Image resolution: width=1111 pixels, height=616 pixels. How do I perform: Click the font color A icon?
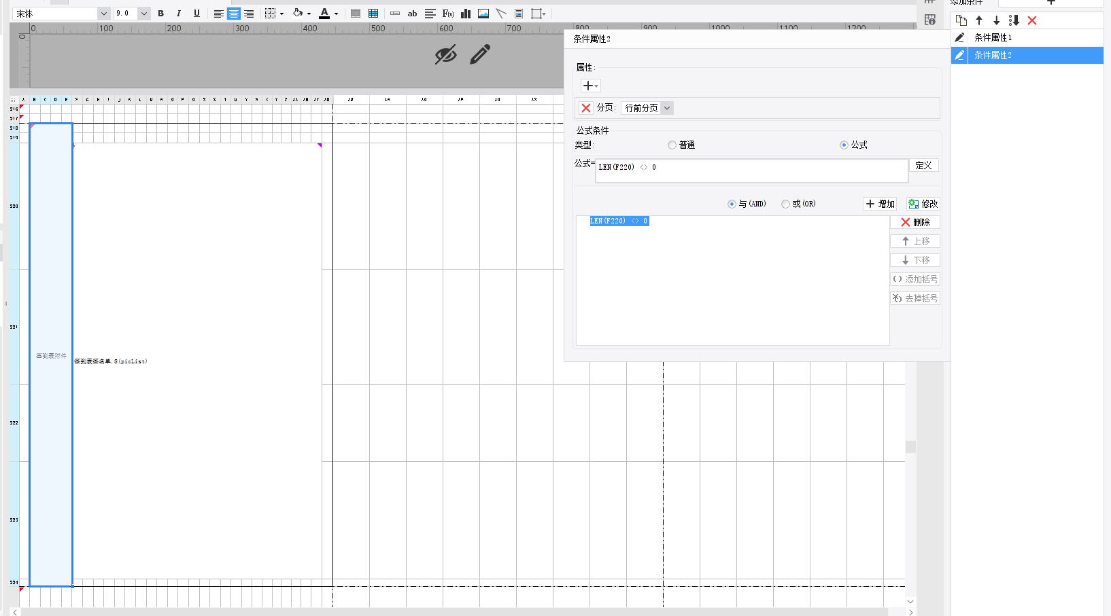(x=324, y=14)
